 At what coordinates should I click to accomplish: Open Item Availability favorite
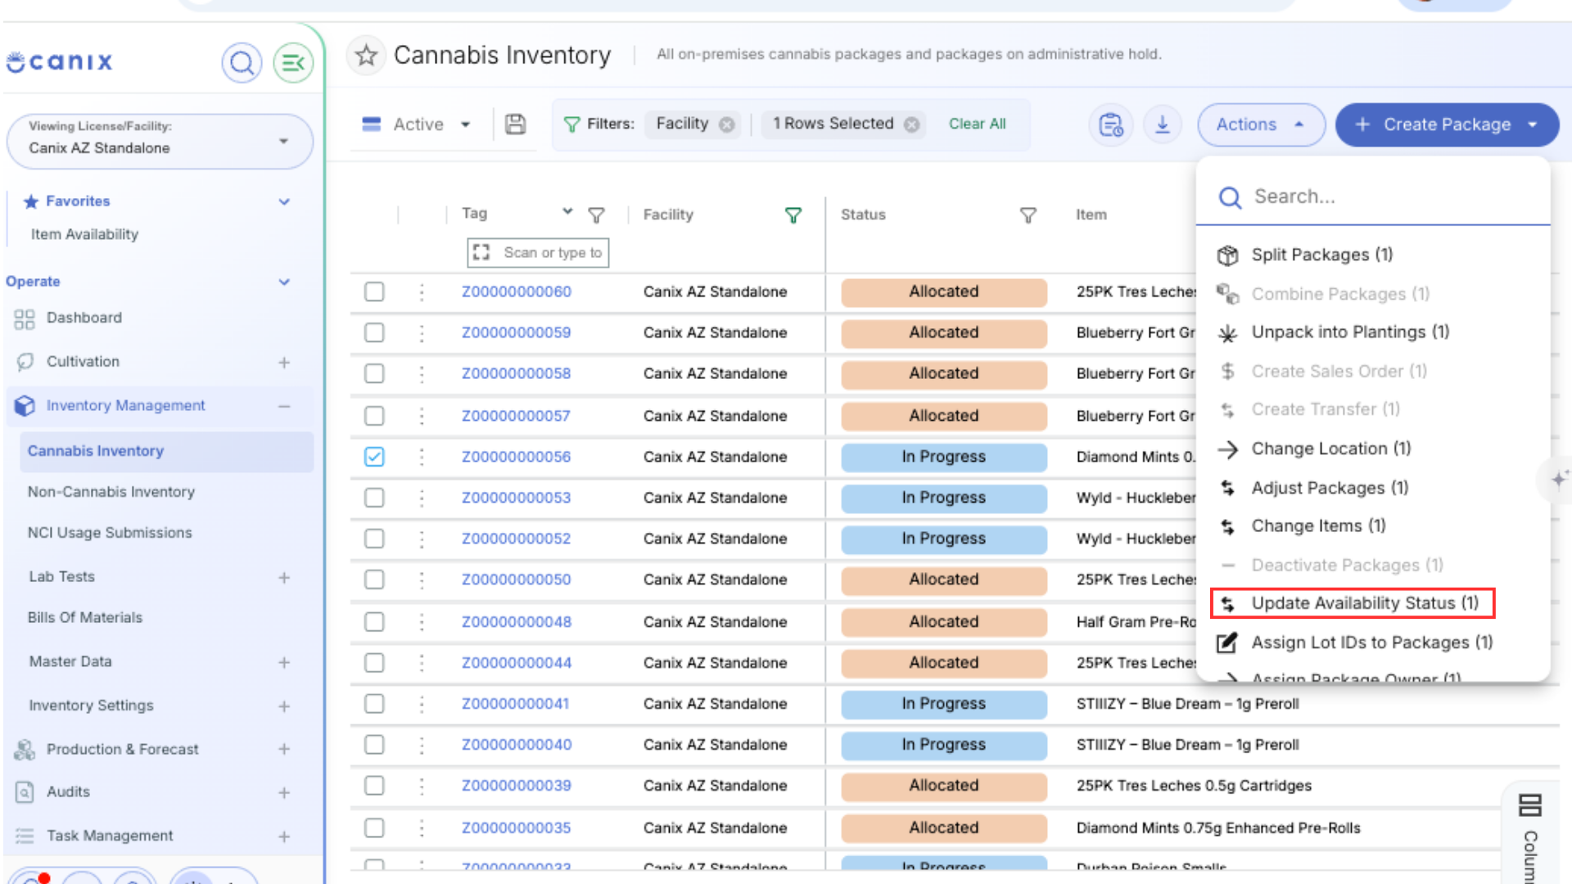coord(84,235)
